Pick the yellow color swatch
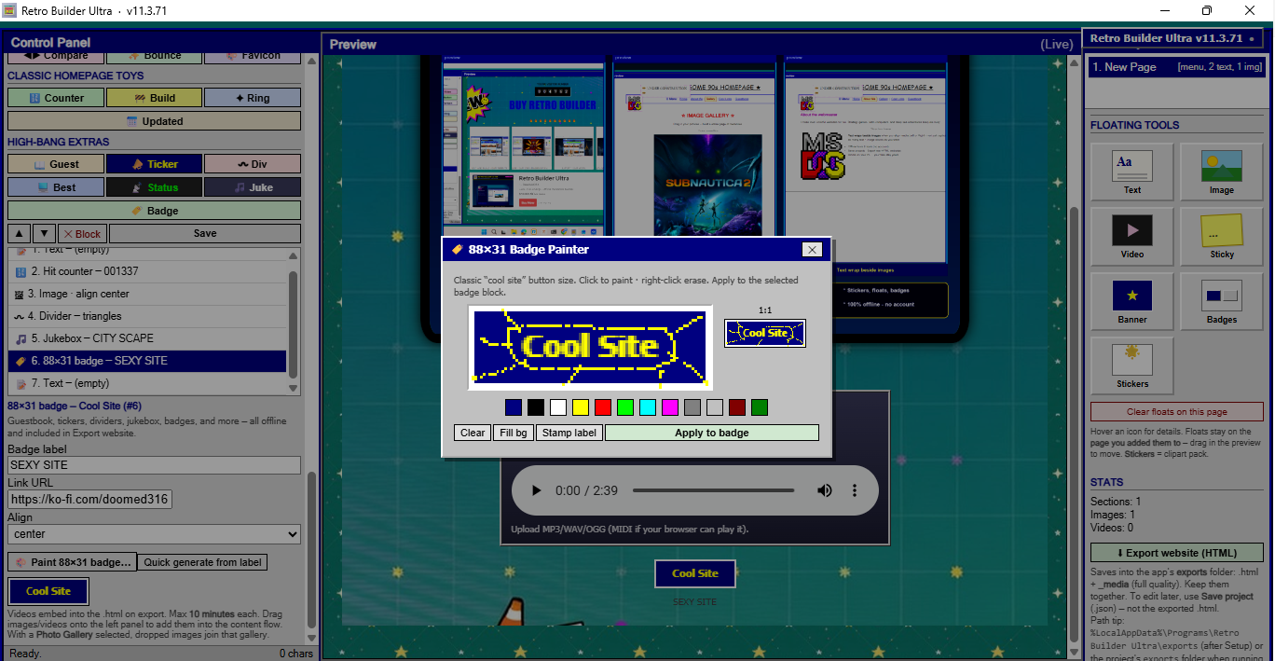The image size is (1275, 661). click(x=581, y=407)
